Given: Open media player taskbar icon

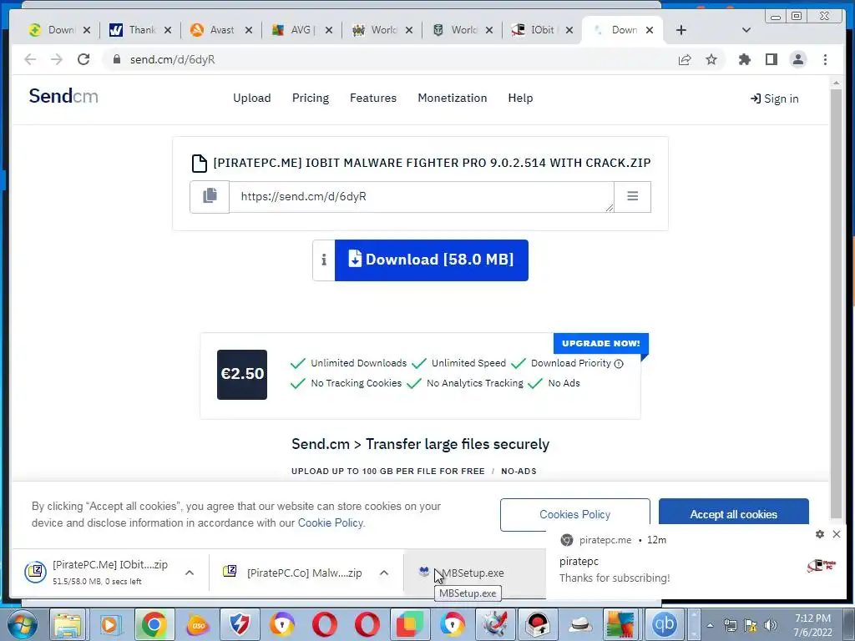Looking at the screenshot, I should pyautogui.click(x=110, y=625).
